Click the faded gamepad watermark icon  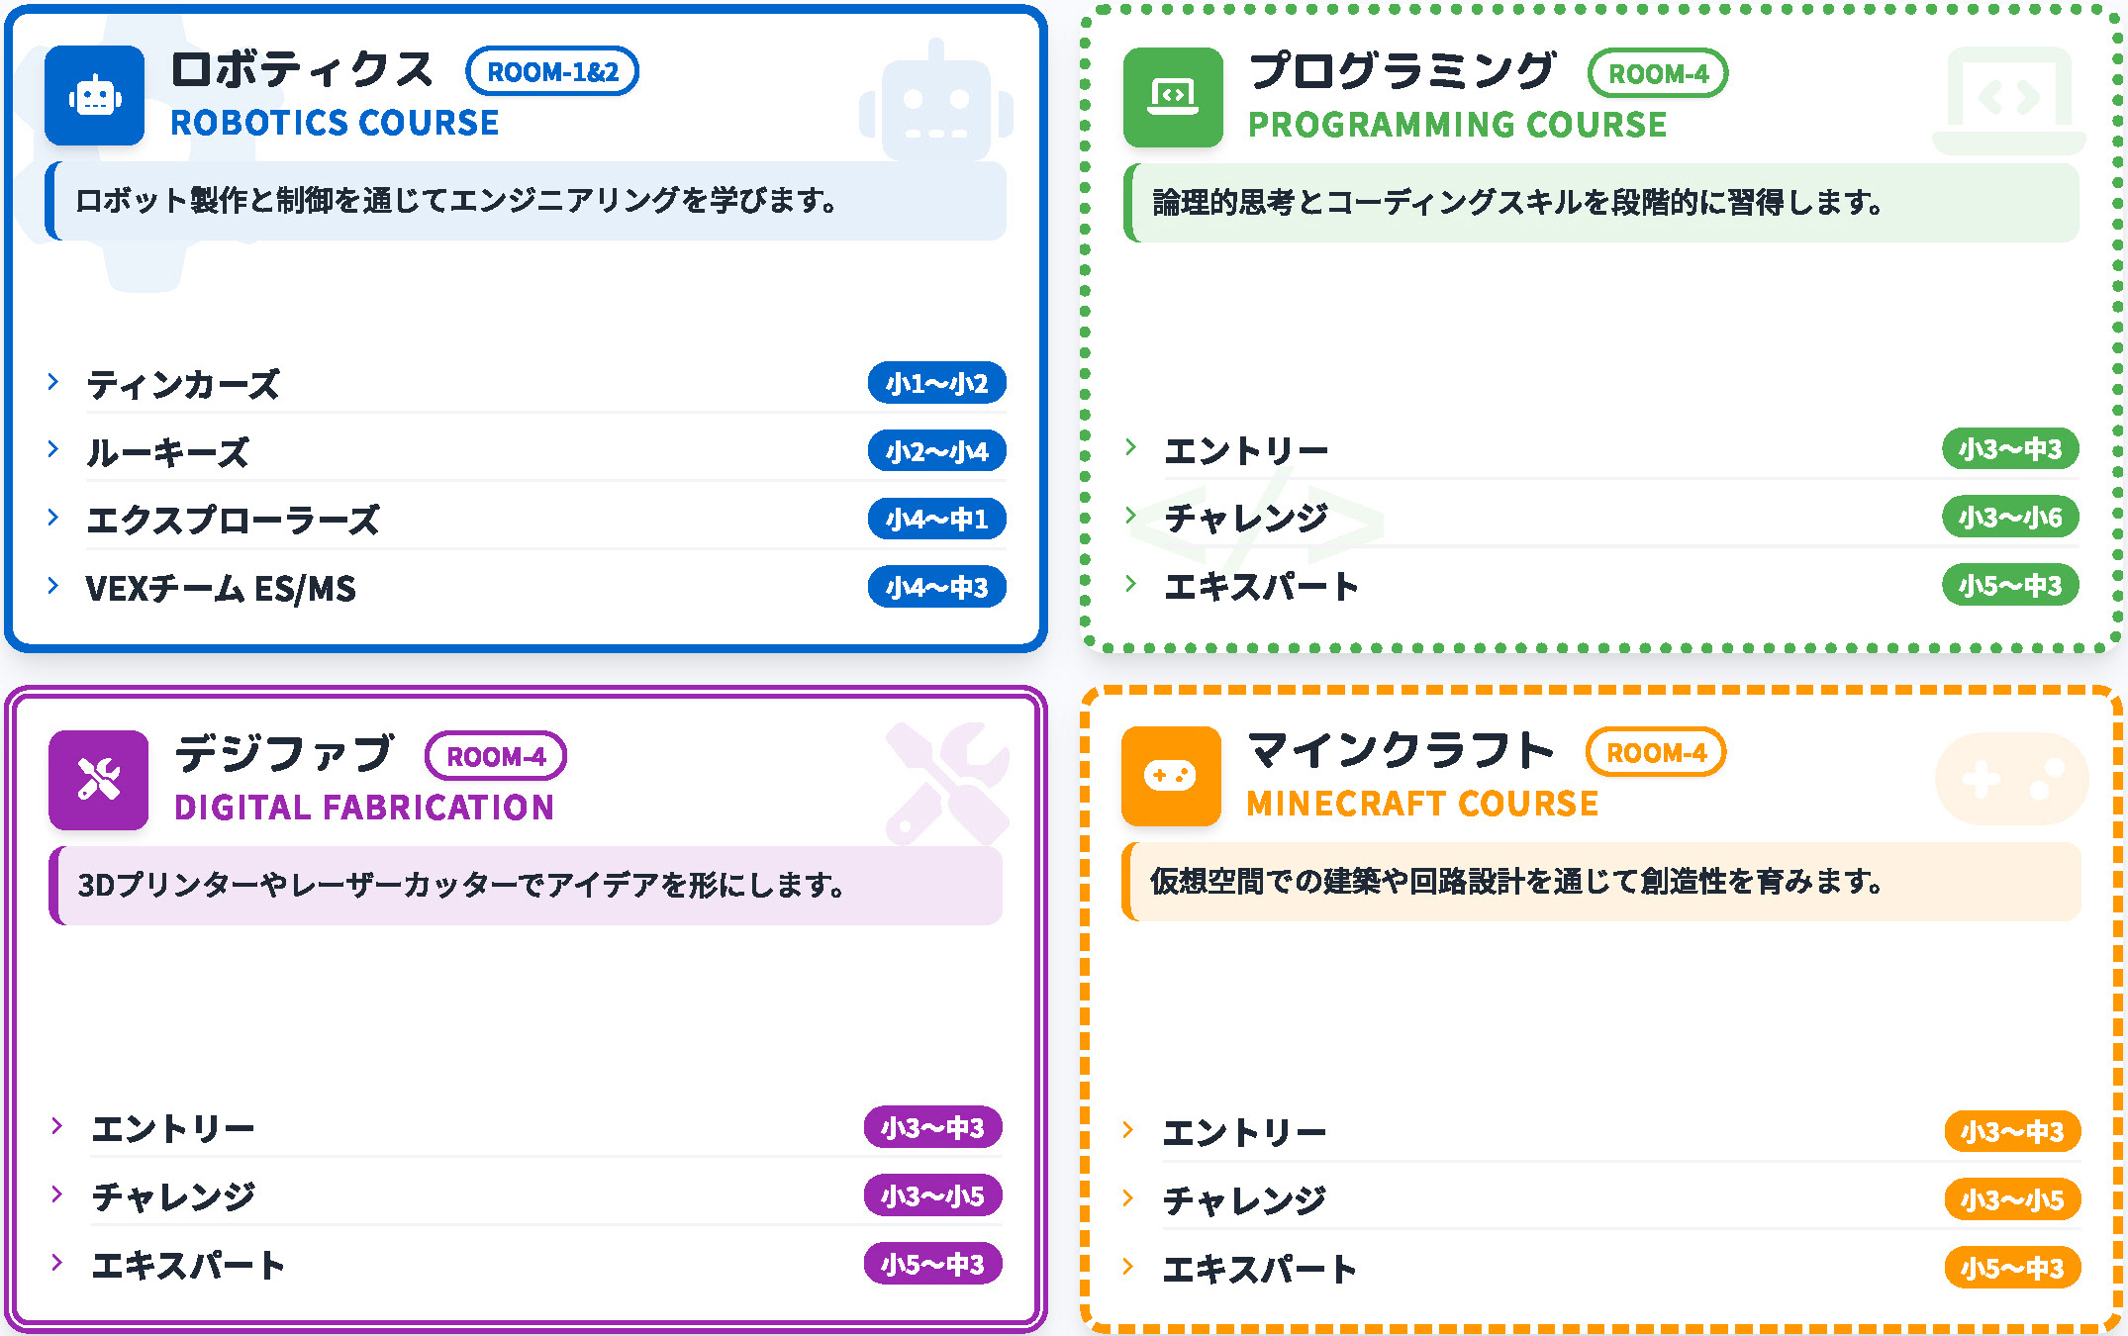click(x=2011, y=779)
